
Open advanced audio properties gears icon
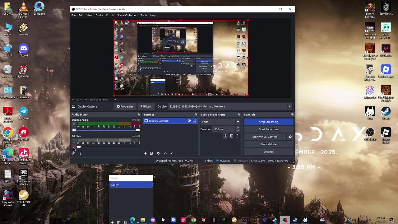point(73,153)
